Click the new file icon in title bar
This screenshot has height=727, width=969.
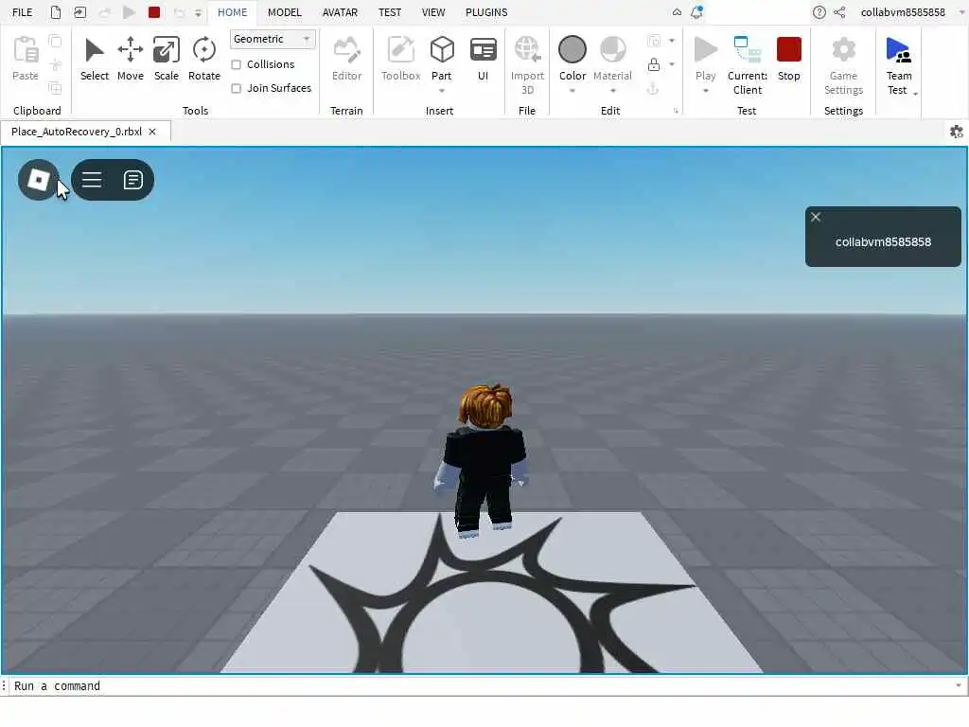point(56,12)
